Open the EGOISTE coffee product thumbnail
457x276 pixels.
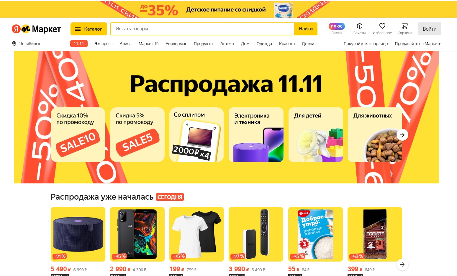[x=375, y=234]
